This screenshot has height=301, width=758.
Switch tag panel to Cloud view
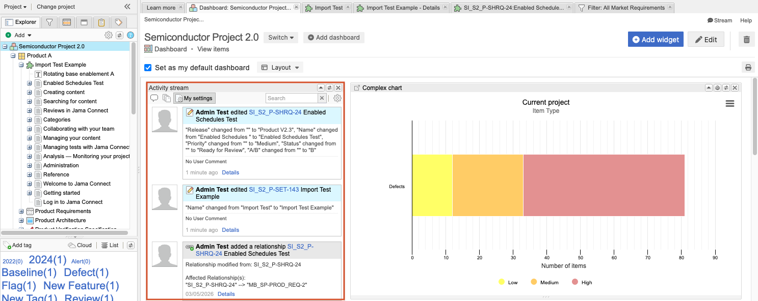[x=80, y=245]
